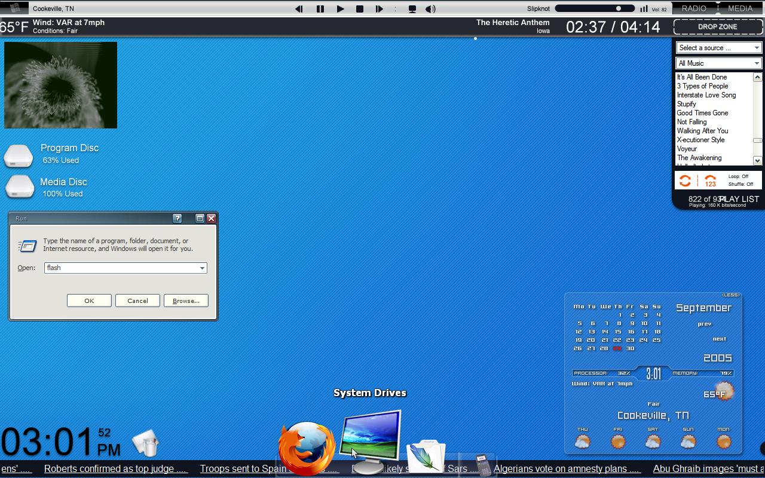Viewport: 765px width, 478px height.
Task: Click the highlighted date 29 in calendar
Action: point(617,348)
